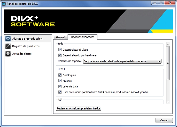Click the scrollbar down arrow

pyautogui.click(x=168, y=102)
